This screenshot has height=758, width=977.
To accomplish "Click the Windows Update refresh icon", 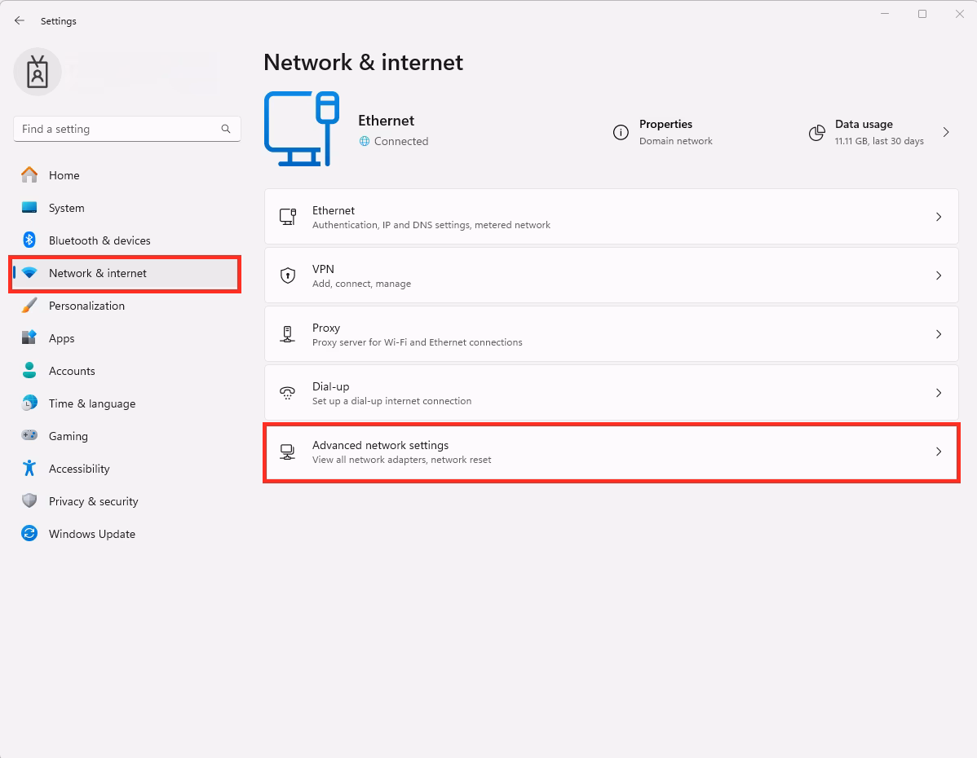I will click(x=29, y=533).
